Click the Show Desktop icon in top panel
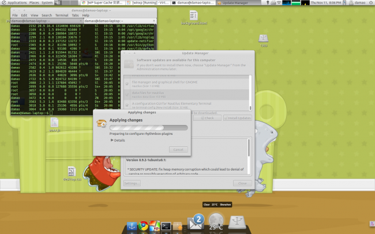Image resolution: width=375 pixels, height=234 pixels. (x=57, y=3)
